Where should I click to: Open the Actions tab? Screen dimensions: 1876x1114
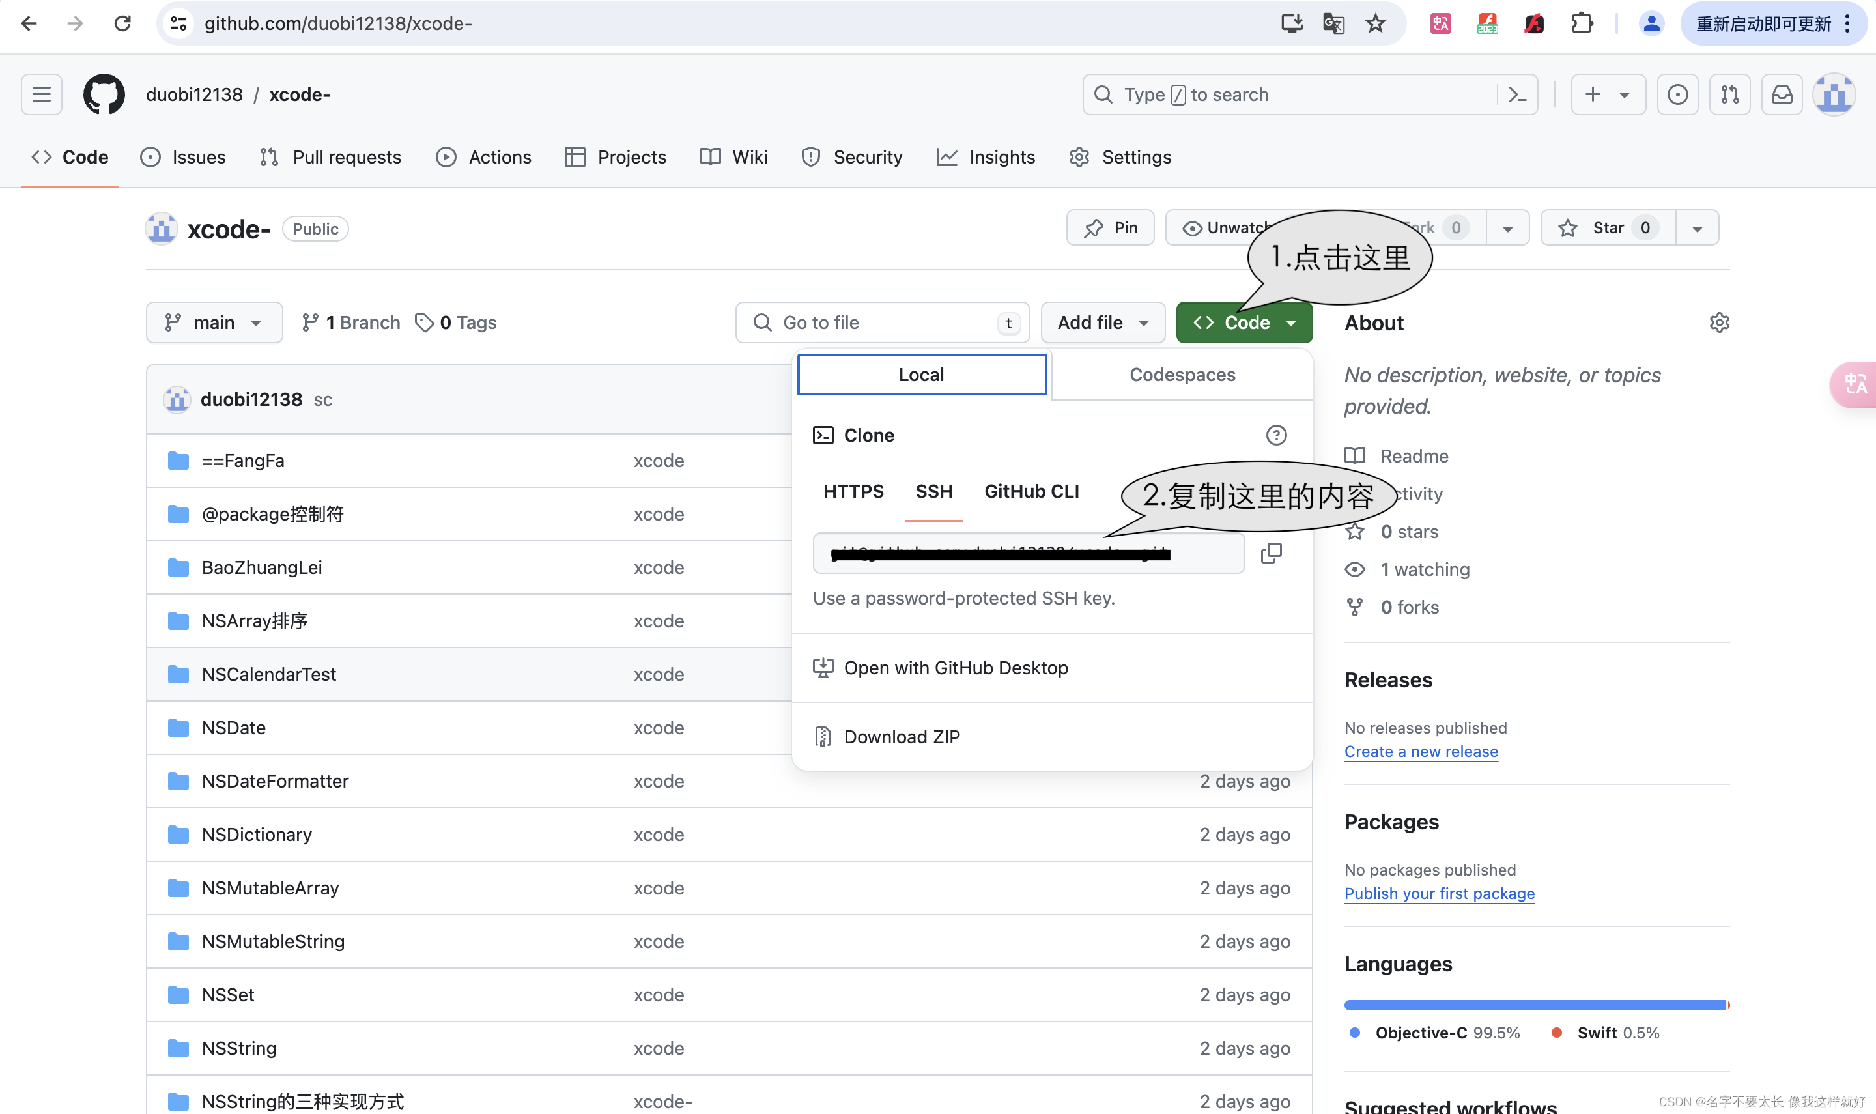[x=484, y=157]
